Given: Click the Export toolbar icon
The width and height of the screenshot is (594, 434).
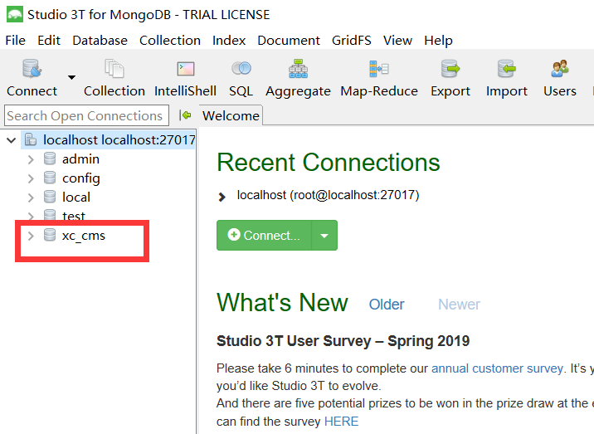Looking at the screenshot, I should pyautogui.click(x=450, y=69).
